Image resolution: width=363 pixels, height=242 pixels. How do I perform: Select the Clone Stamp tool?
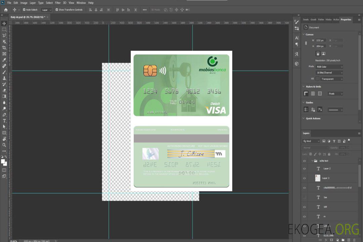(4, 78)
